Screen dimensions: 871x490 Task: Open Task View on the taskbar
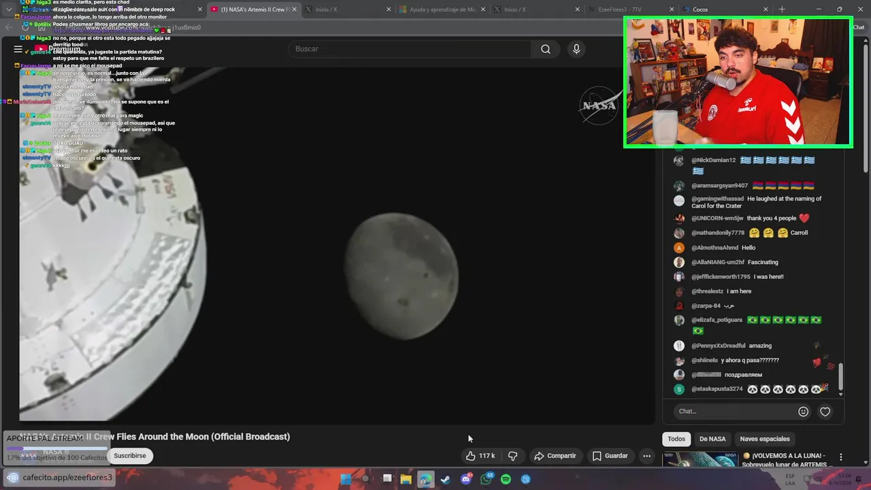(387, 479)
